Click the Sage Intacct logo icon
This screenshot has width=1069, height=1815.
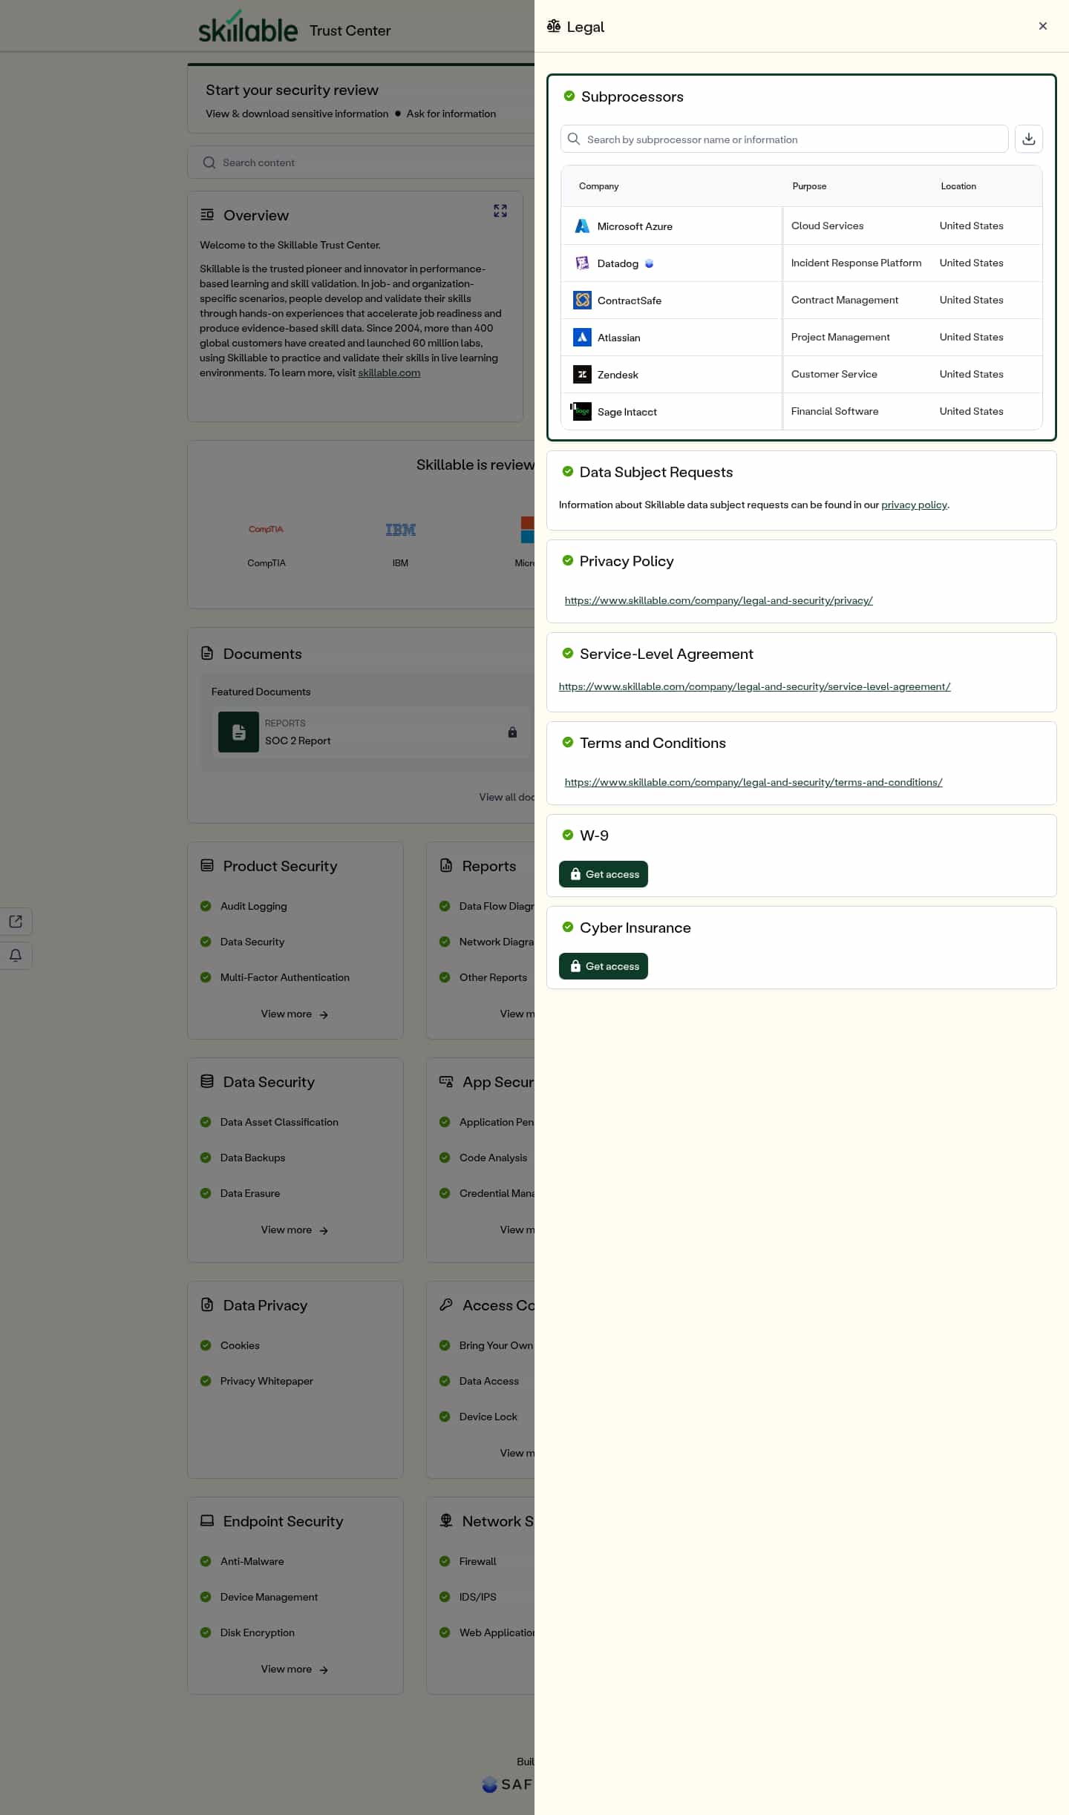pyautogui.click(x=582, y=412)
